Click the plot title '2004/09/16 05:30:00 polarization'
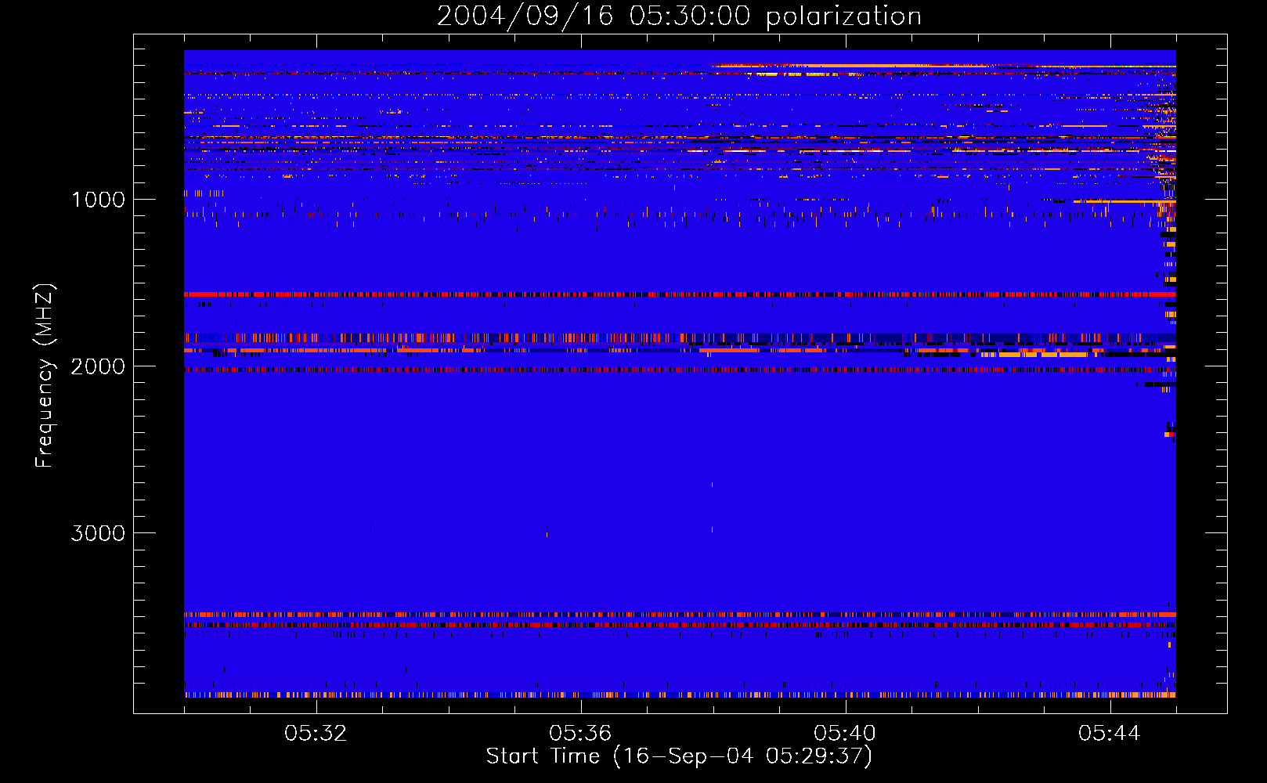 [679, 16]
